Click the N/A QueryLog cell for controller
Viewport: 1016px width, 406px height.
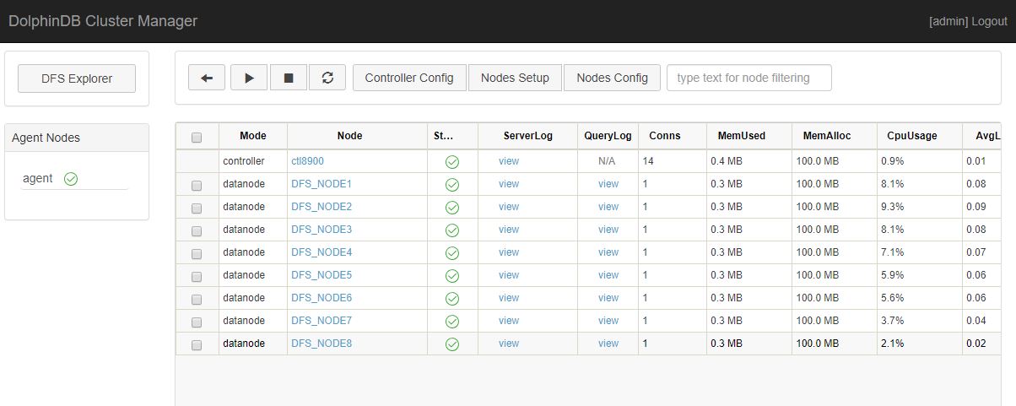tap(608, 160)
